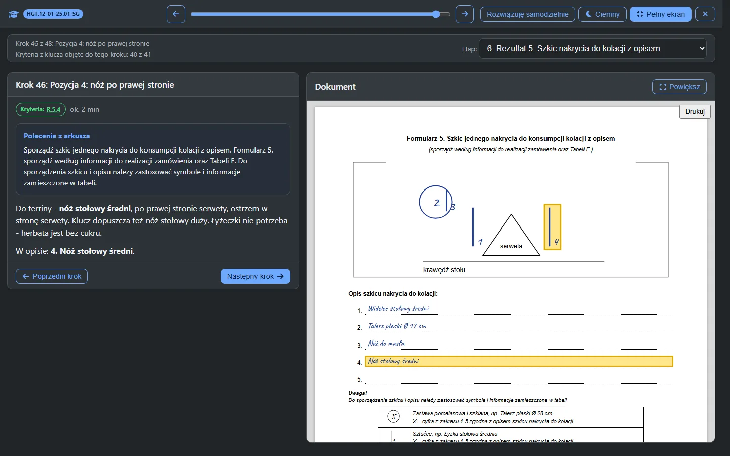Click Następny krok button
The height and width of the screenshot is (456, 730).
coord(255,276)
